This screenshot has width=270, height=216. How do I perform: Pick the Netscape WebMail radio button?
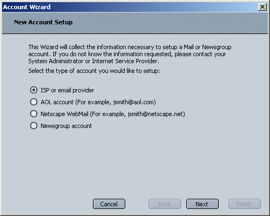33,114
